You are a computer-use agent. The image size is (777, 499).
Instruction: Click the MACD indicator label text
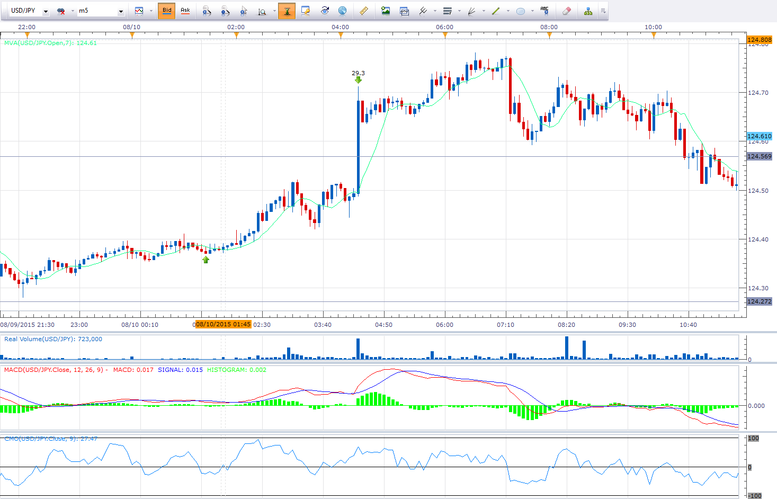(53, 370)
